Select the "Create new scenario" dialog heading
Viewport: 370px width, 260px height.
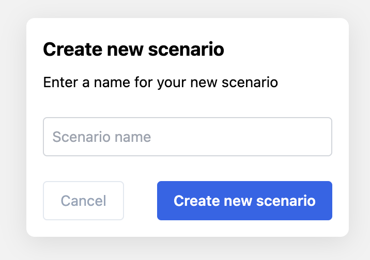point(133,49)
